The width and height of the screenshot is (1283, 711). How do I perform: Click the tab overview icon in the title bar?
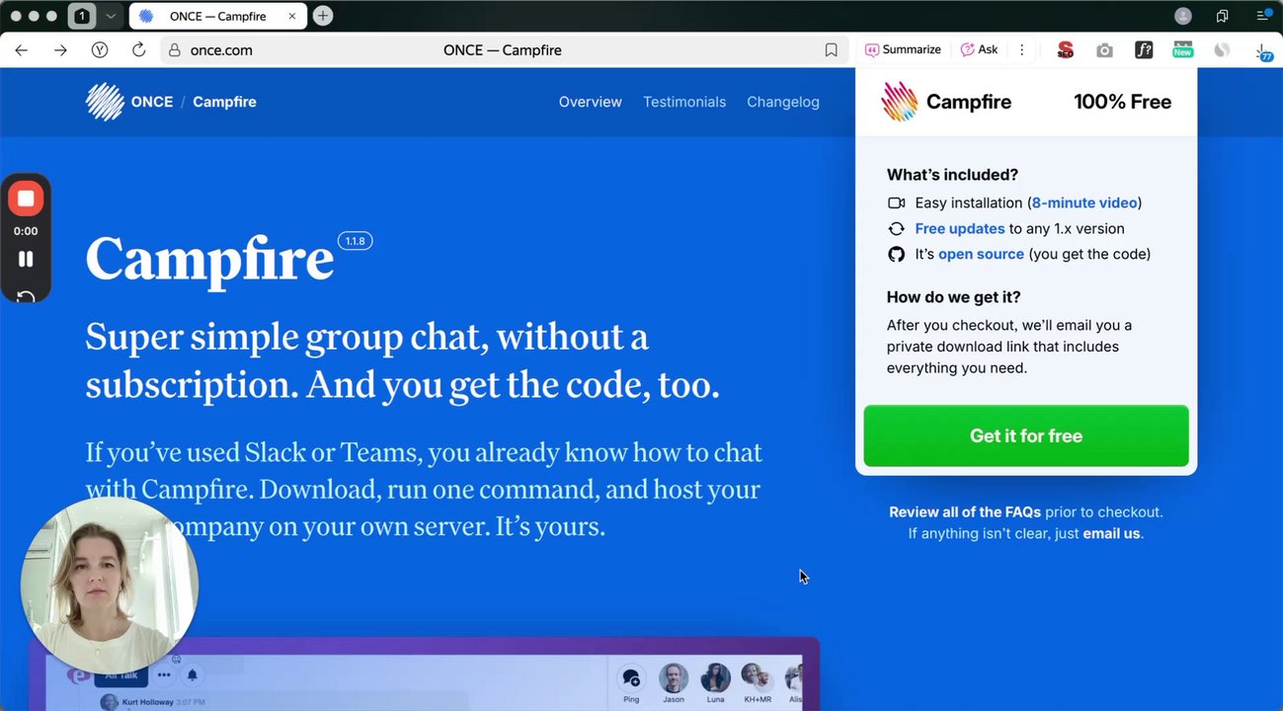pyautogui.click(x=1223, y=16)
